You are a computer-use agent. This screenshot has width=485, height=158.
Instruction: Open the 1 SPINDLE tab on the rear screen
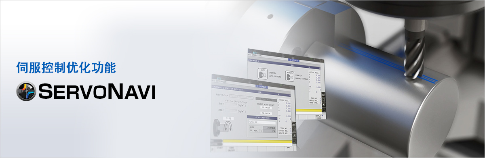(x=294, y=60)
